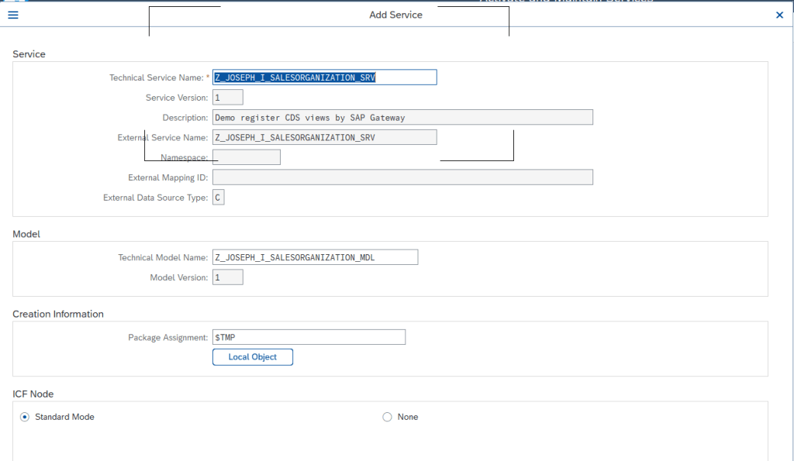
Task: Click the External Data Source Type field
Action: (219, 198)
